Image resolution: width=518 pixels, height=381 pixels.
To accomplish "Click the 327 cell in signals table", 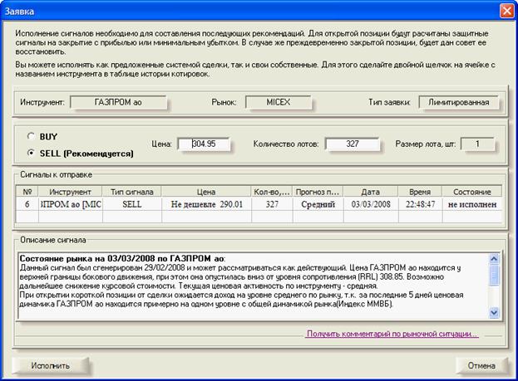I will click(x=272, y=204).
